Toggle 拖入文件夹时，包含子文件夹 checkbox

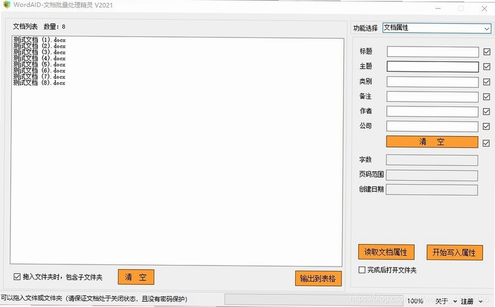17,277
